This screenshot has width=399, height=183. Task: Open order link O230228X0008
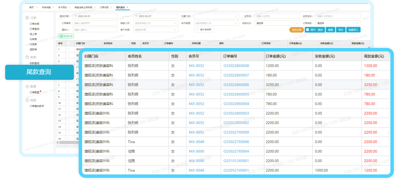click(236, 66)
